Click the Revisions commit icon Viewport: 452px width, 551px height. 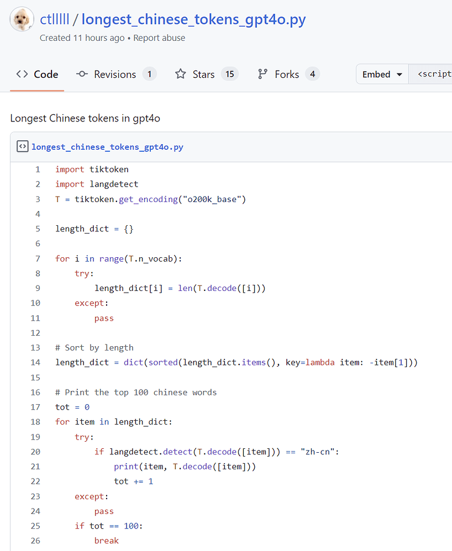click(x=82, y=74)
